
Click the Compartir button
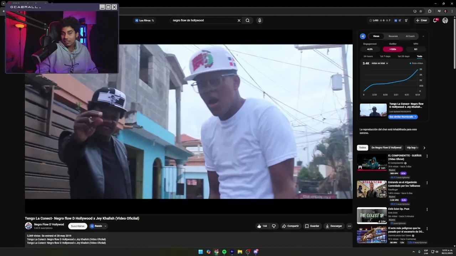290,226
